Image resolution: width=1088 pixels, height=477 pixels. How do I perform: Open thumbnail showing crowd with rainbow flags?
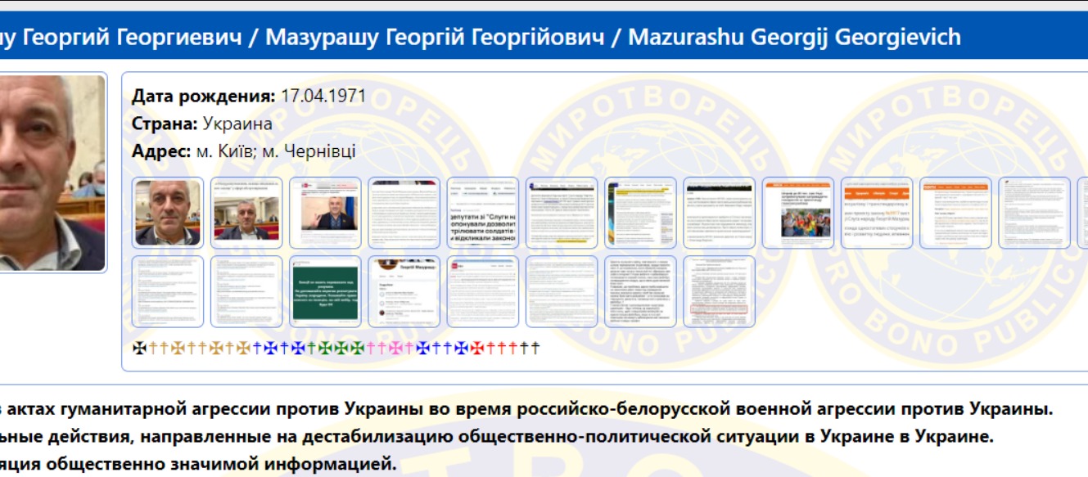tap(797, 213)
